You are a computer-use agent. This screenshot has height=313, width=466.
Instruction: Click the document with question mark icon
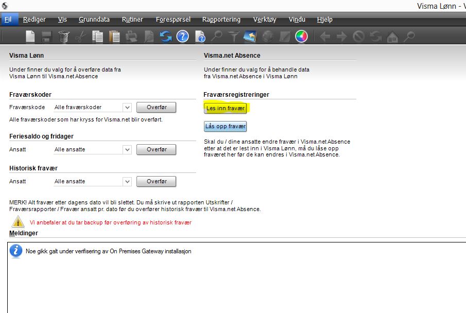pyautogui.click(x=200, y=37)
